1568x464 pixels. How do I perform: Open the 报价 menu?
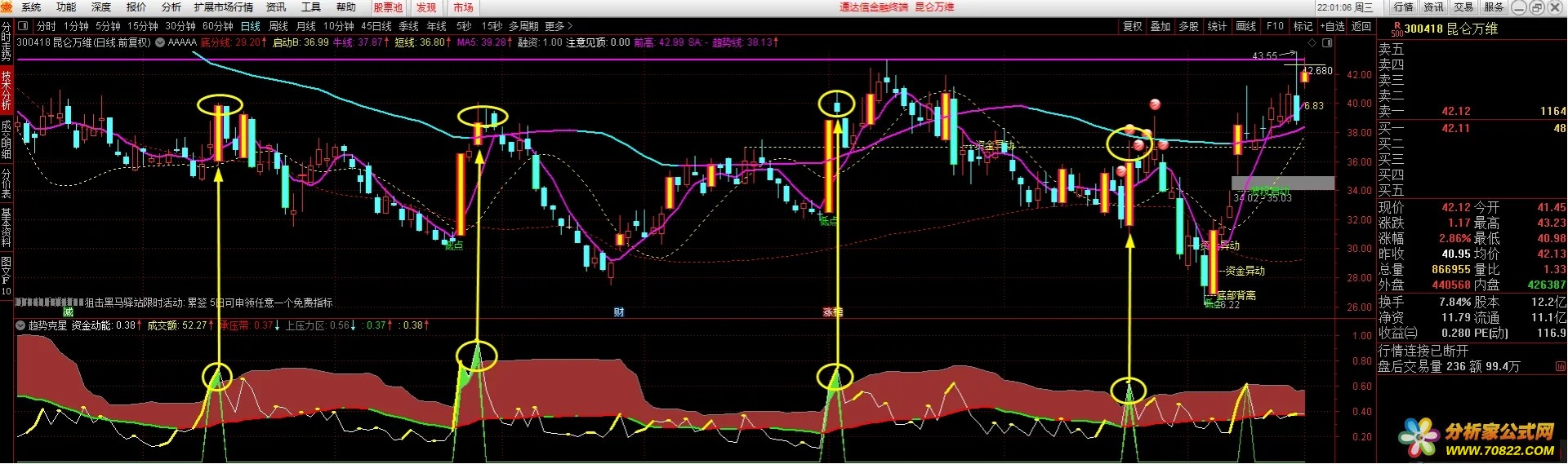136,7
